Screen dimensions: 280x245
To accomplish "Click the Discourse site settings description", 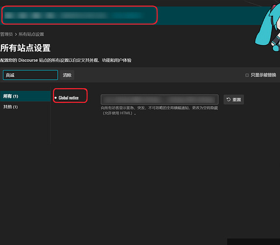I will tap(66, 60).
